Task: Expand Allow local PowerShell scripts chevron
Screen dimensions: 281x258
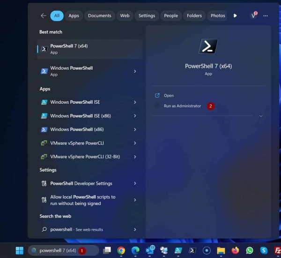Action: [x=135, y=200]
